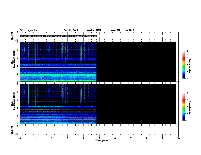Click the ch.1 PSD color bar
This screenshot has width=201, height=155.
183,65
